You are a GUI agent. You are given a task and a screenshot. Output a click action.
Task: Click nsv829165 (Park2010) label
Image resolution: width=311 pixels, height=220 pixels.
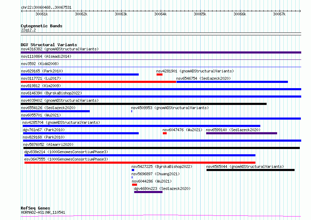coord(42,71)
